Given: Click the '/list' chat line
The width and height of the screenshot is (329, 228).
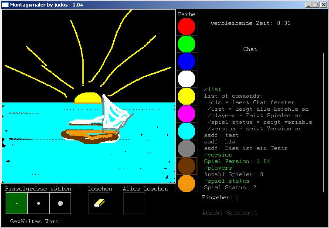Looking at the screenshot, I should [x=213, y=89].
